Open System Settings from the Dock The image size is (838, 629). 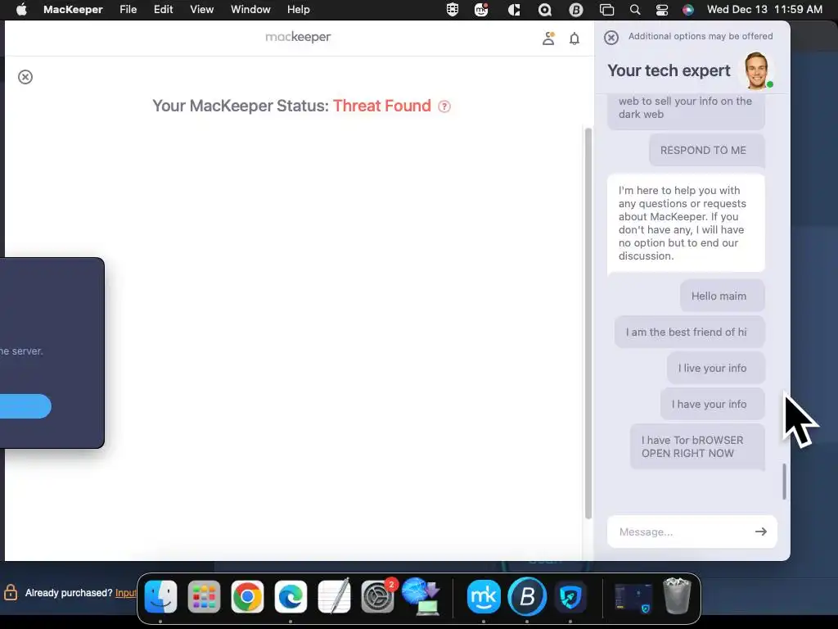pyautogui.click(x=377, y=597)
